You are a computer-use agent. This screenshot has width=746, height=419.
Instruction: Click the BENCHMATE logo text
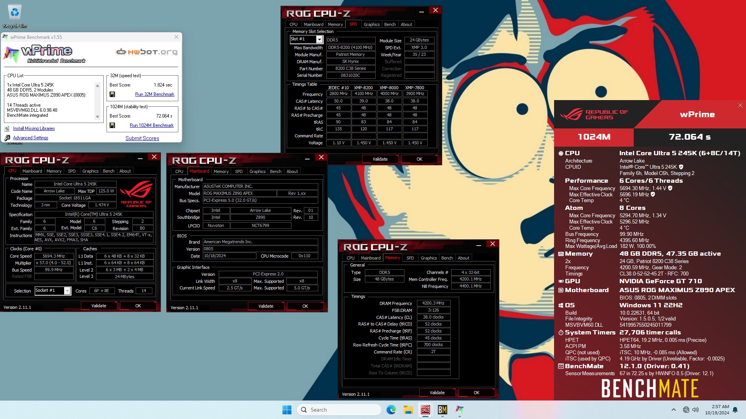pyautogui.click(x=650, y=388)
